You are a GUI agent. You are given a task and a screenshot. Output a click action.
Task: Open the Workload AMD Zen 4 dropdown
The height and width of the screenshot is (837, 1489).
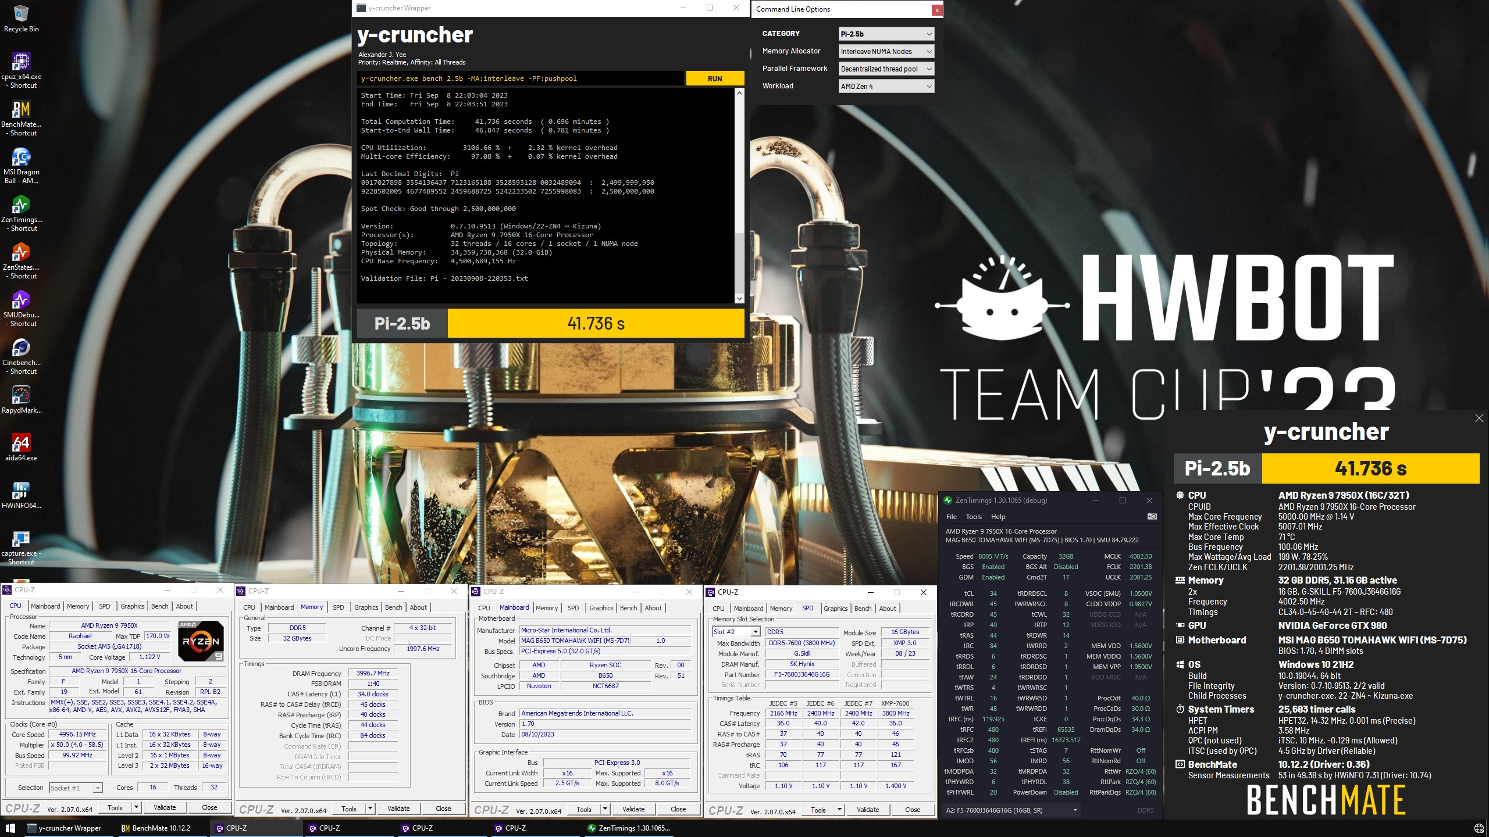(886, 86)
